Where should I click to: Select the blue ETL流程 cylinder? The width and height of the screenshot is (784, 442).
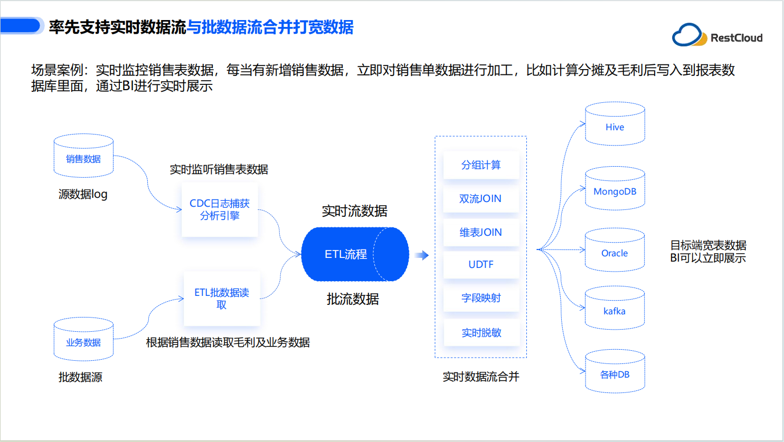355,254
